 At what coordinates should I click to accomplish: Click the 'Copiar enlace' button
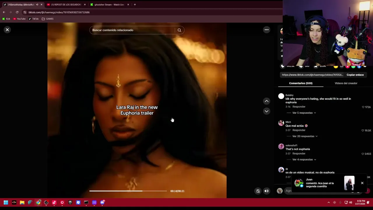click(x=355, y=75)
